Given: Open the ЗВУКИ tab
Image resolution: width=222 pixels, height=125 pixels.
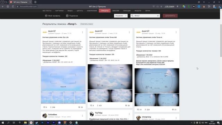Looking at the screenshot, I should coord(147,11).
